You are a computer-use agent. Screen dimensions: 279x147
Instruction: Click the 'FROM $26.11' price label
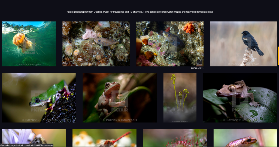click(x=197, y=68)
